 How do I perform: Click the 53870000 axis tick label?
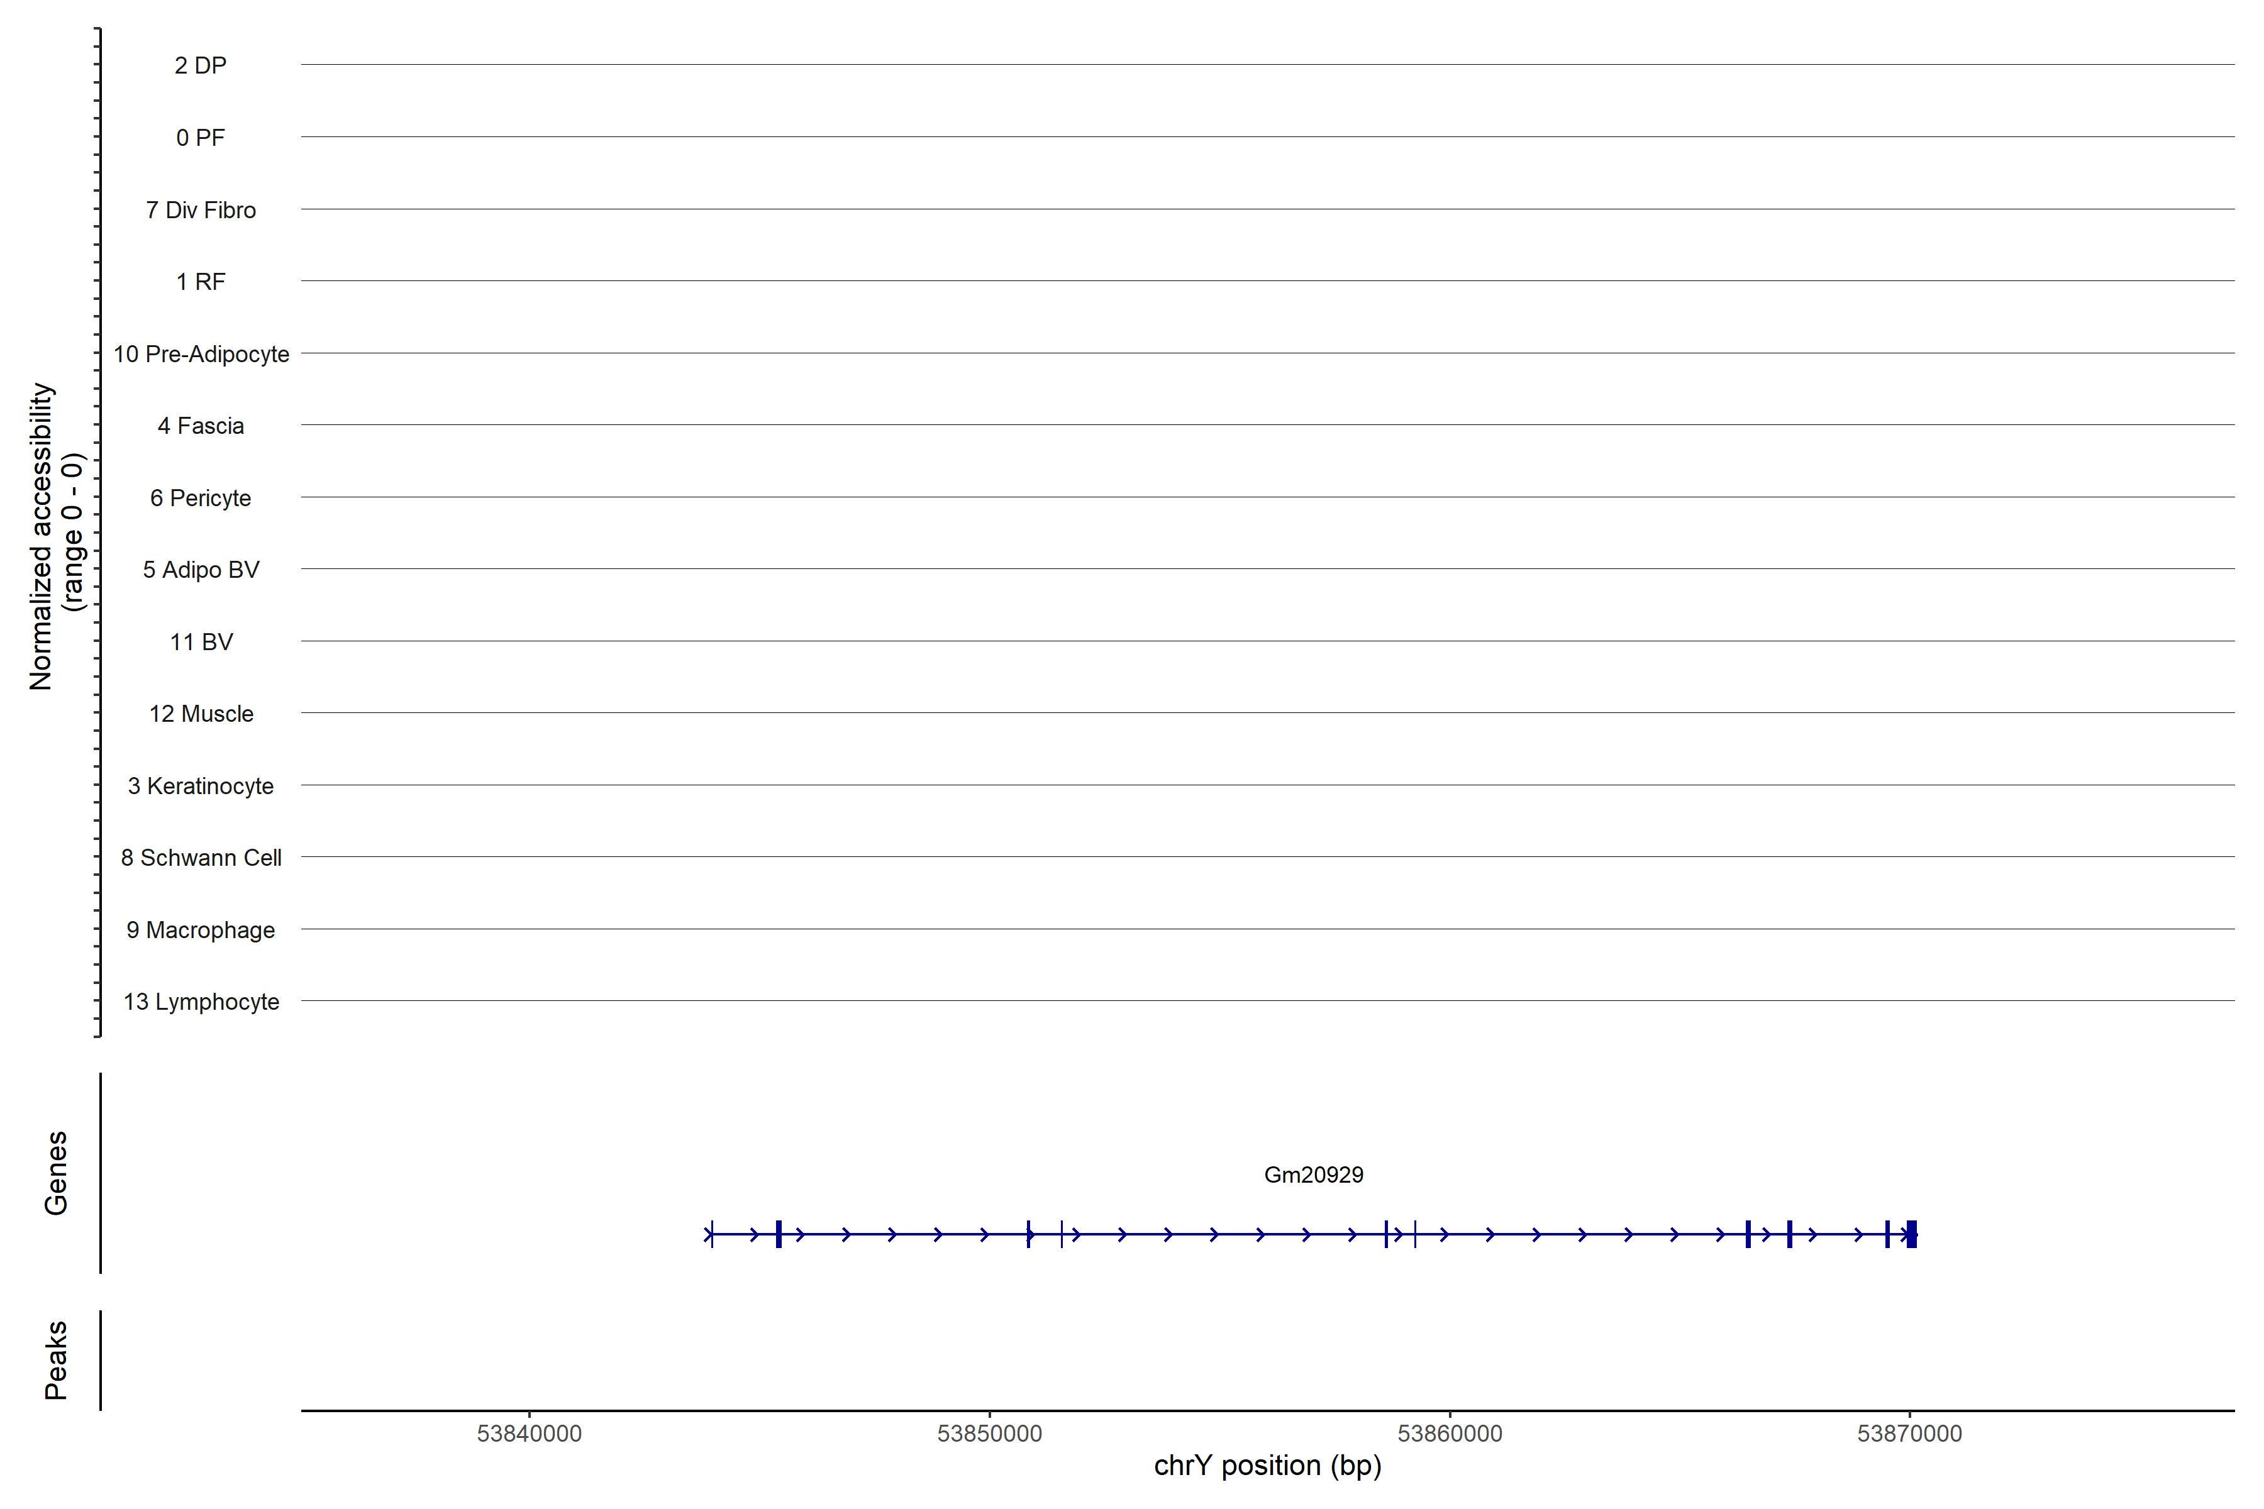[1909, 1433]
